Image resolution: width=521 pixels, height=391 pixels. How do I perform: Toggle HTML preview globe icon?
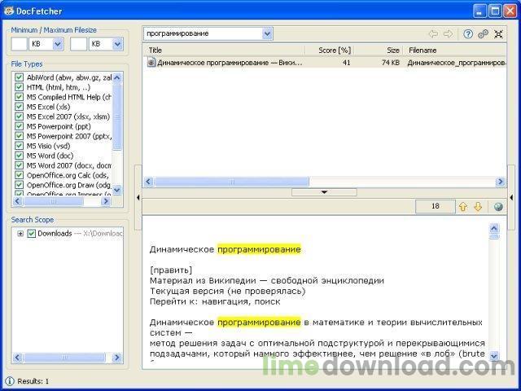[x=498, y=207]
